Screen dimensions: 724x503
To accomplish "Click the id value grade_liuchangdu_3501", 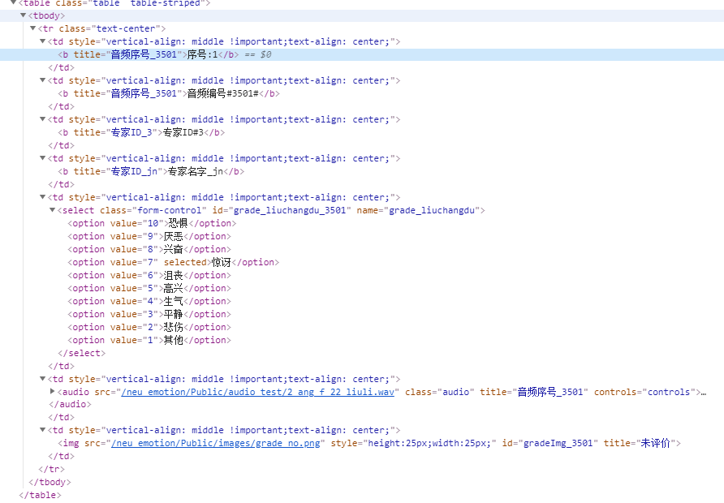I will coord(290,210).
